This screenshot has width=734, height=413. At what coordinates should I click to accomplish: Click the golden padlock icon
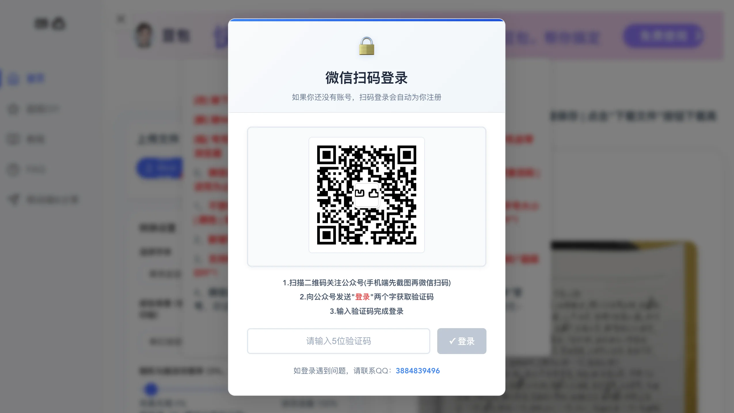point(366,46)
